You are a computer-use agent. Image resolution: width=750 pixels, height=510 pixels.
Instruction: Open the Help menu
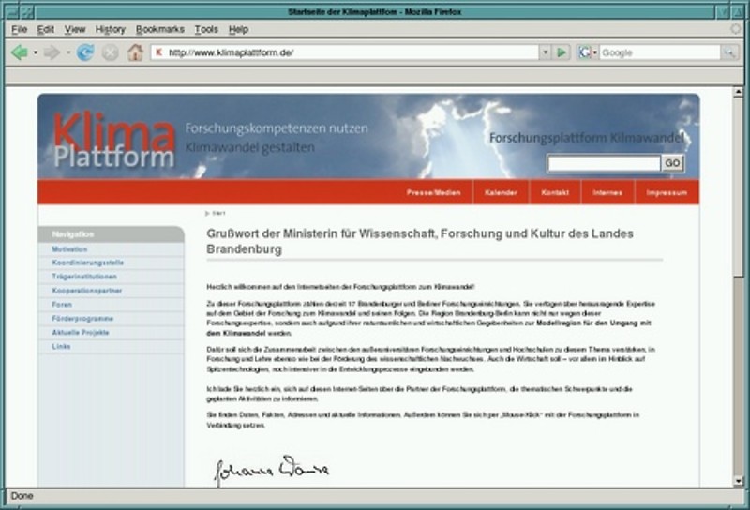(238, 29)
